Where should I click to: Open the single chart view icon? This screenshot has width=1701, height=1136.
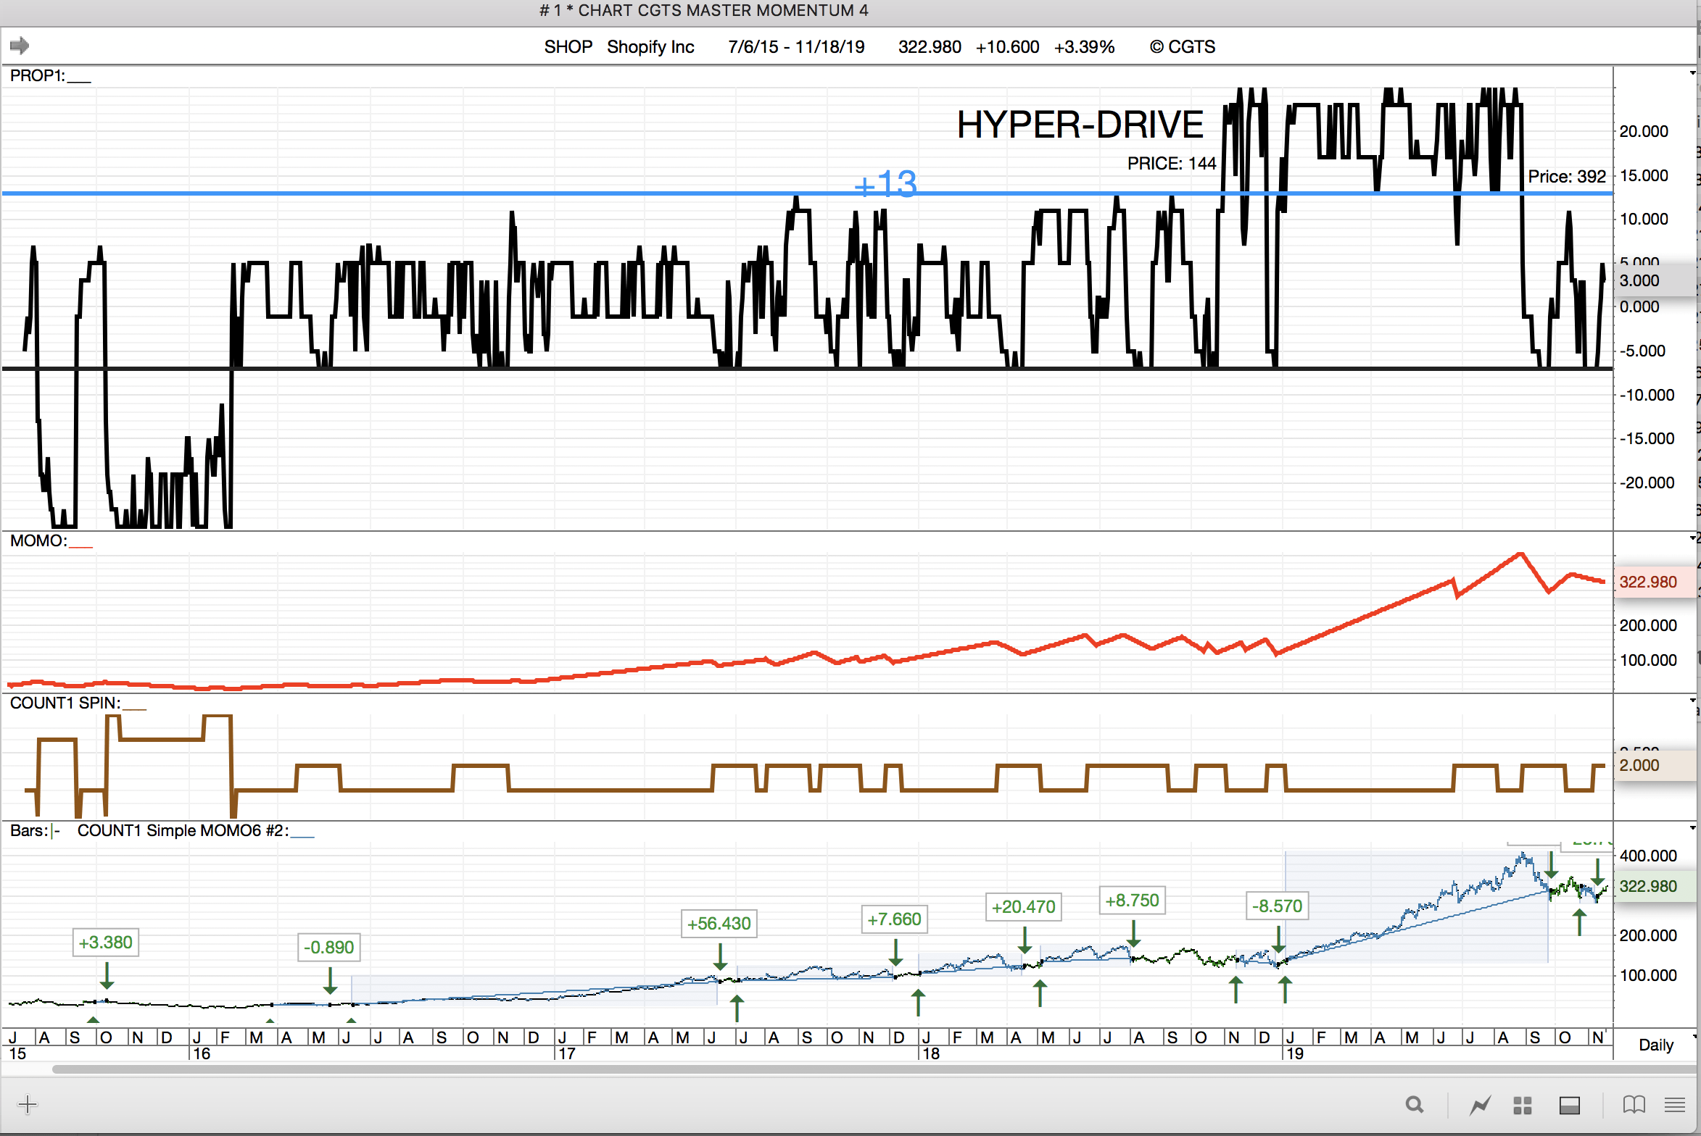[x=1480, y=1105]
